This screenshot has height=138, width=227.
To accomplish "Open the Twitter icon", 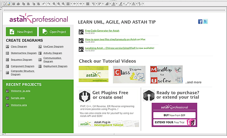I will (x=205, y=21).
